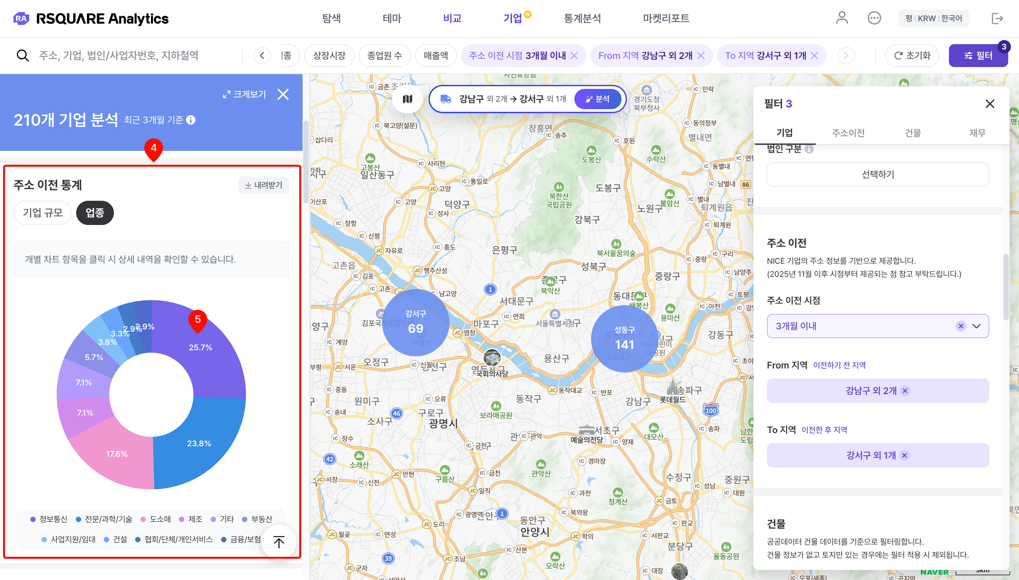Image resolution: width=1019 pixels, height=580 pixels.
Task: Click the user profile icon
Action: coord(842,18)
